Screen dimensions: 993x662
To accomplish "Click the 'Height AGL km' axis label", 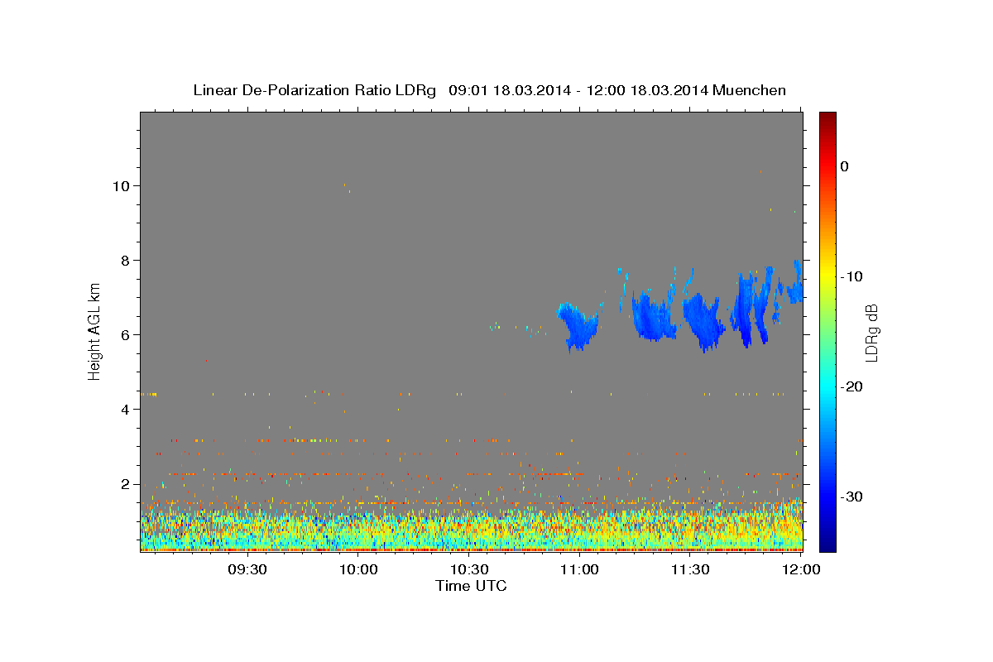I will pyautogui.click(x=94, y=331).
